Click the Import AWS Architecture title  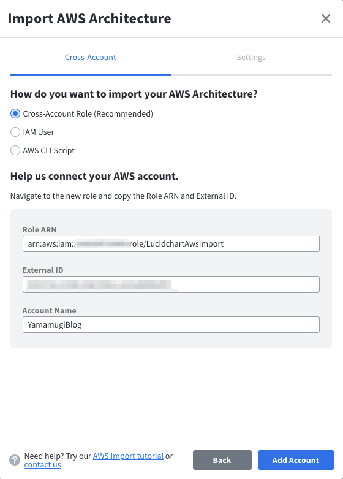point(89,18)
